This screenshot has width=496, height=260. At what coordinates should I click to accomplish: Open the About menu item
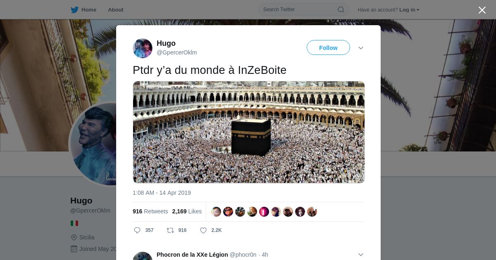(116, 9)
